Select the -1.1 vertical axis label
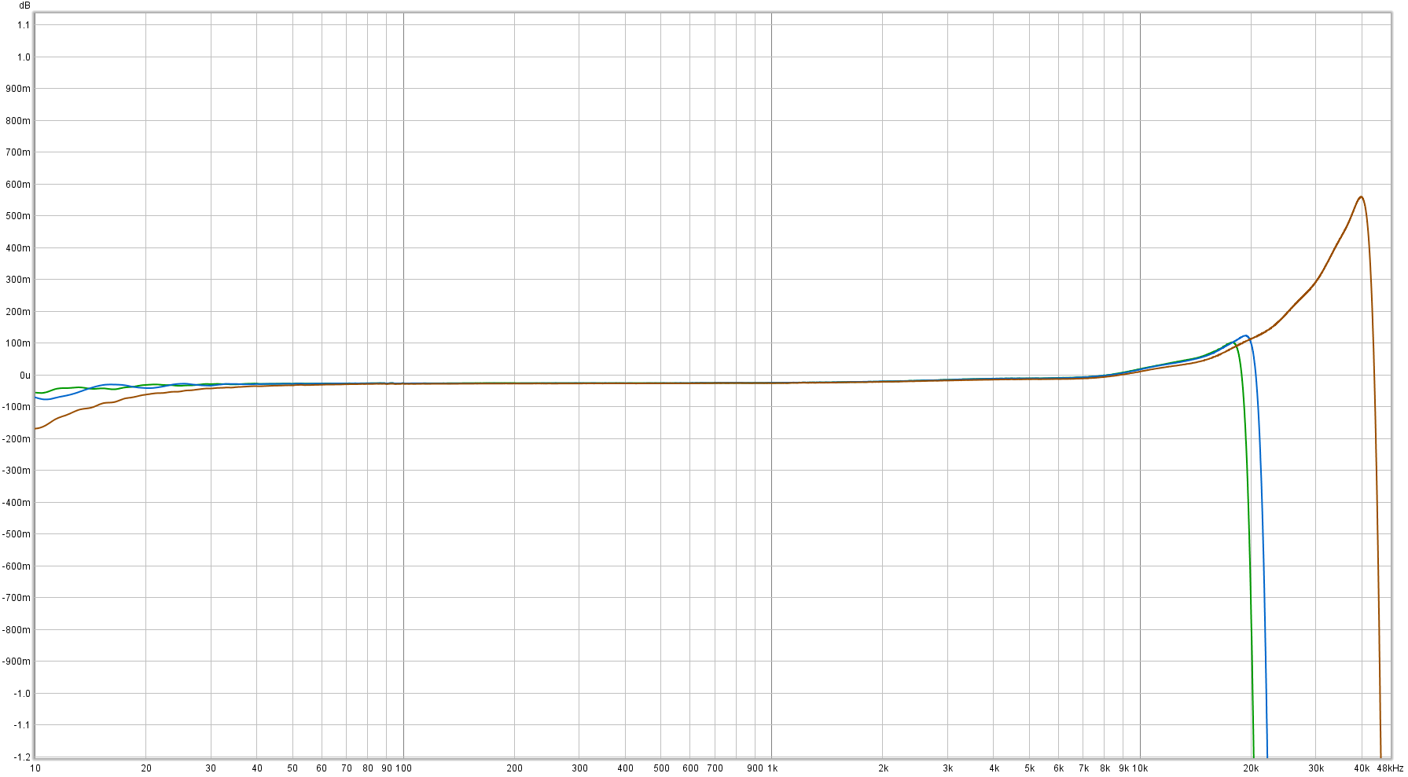This screenshot has height=777, width=1408. tap(22, 725)
